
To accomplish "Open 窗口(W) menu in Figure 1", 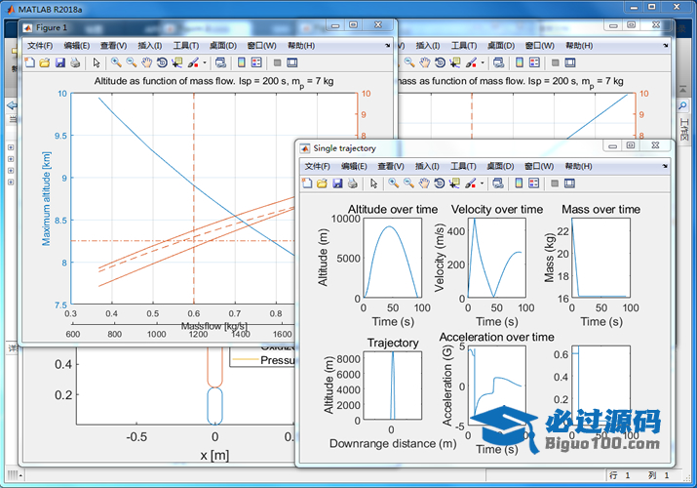I will (x=262, y=46).
